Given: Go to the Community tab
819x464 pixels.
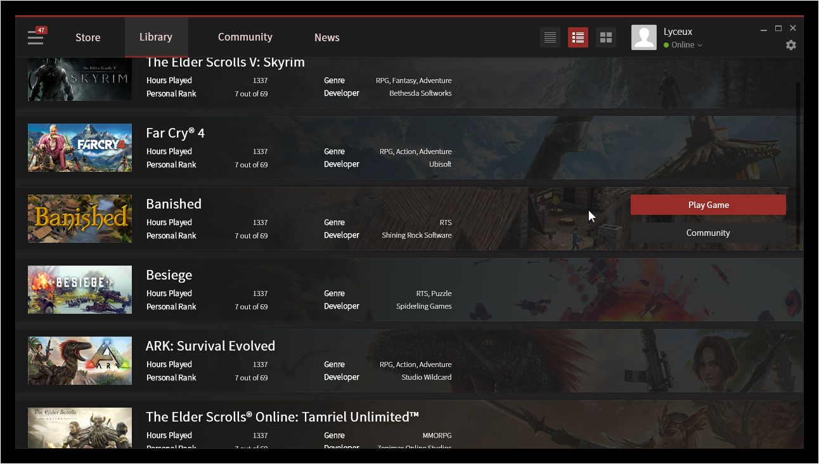Looking at the screenshot, I should click(x=245, y=37).
